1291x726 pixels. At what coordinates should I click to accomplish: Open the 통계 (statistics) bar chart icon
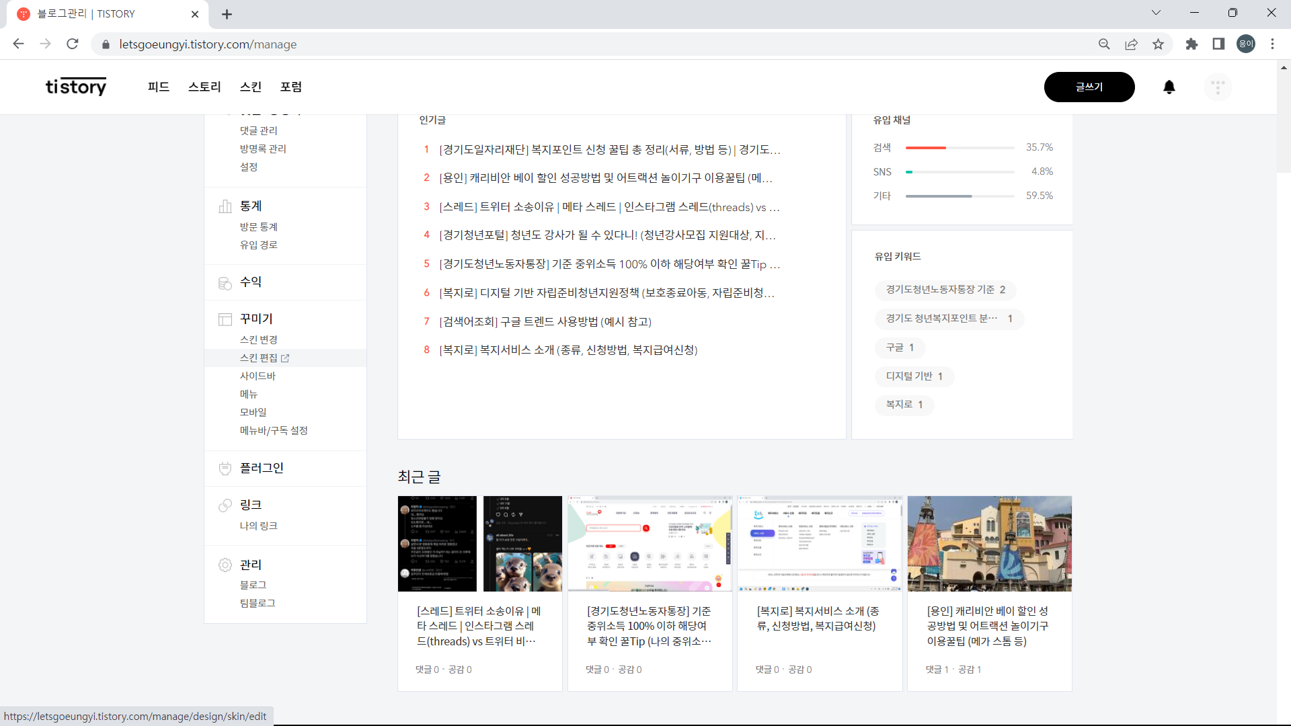[x=225, y=206]
